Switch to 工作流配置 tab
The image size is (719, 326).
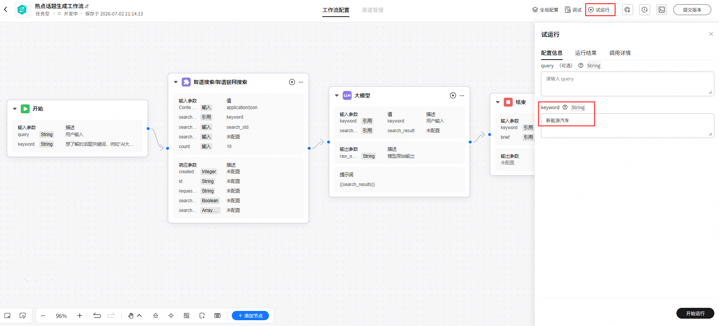tap(336, 10)
